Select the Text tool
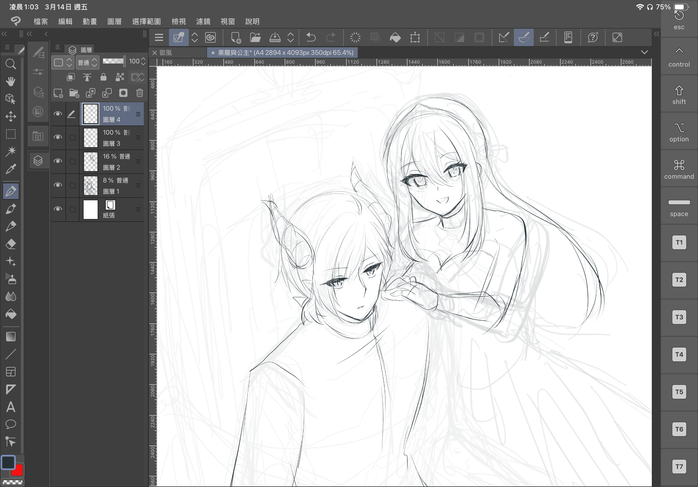 click(11, 407)
